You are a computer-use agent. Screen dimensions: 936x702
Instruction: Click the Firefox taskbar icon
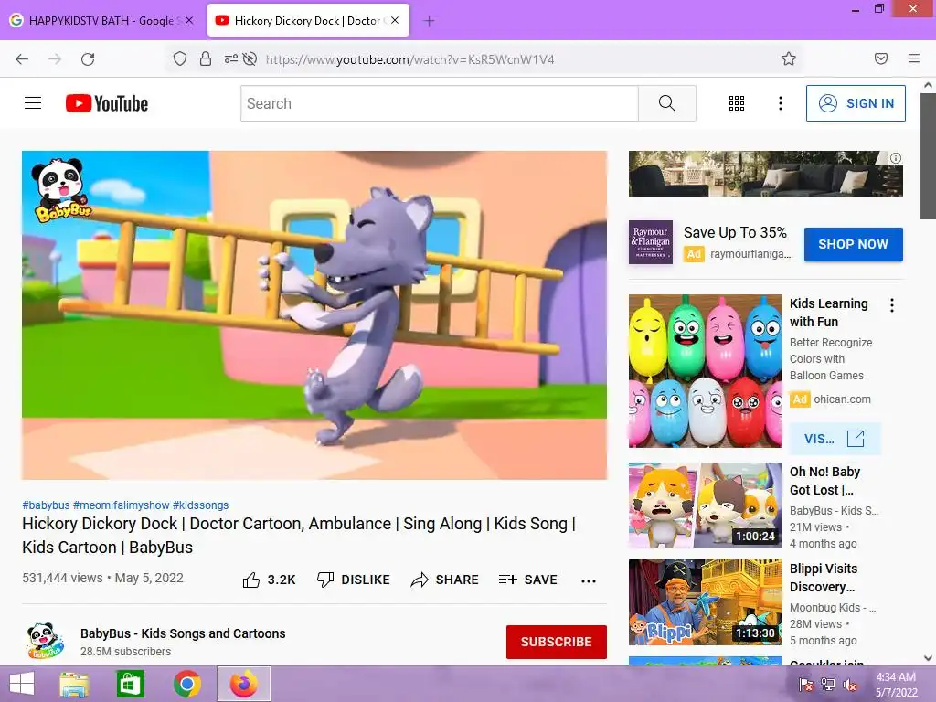pyautogui.click(x=243, y=684)
